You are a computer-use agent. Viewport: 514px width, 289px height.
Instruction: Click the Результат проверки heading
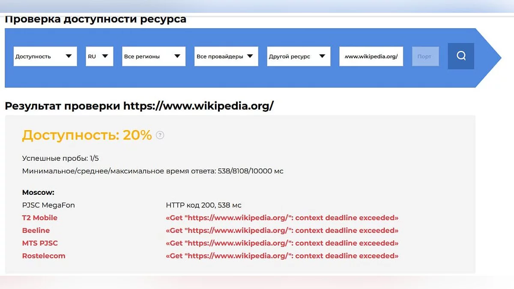pyautogui.click(x=139, y=106)
